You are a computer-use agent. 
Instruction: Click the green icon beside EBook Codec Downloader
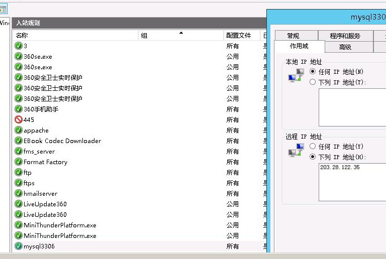19,141
